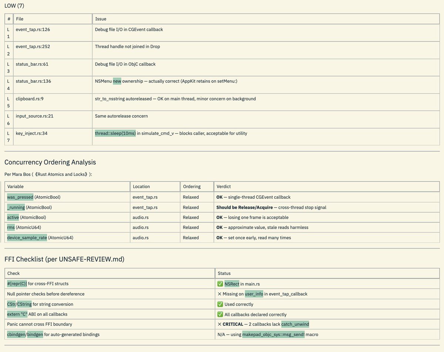Click the "Per Mara Bos" citation line
Screen dimensions: 444x352
tap(48, 174)
